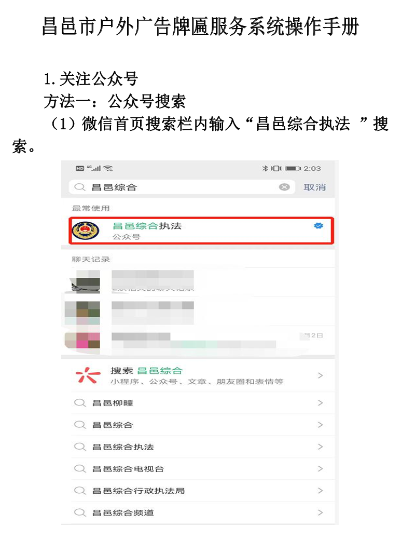This screenshot has width=402, height=540.
Task: Tap the Wi-Fi status icon
Action: click(108, 168)
